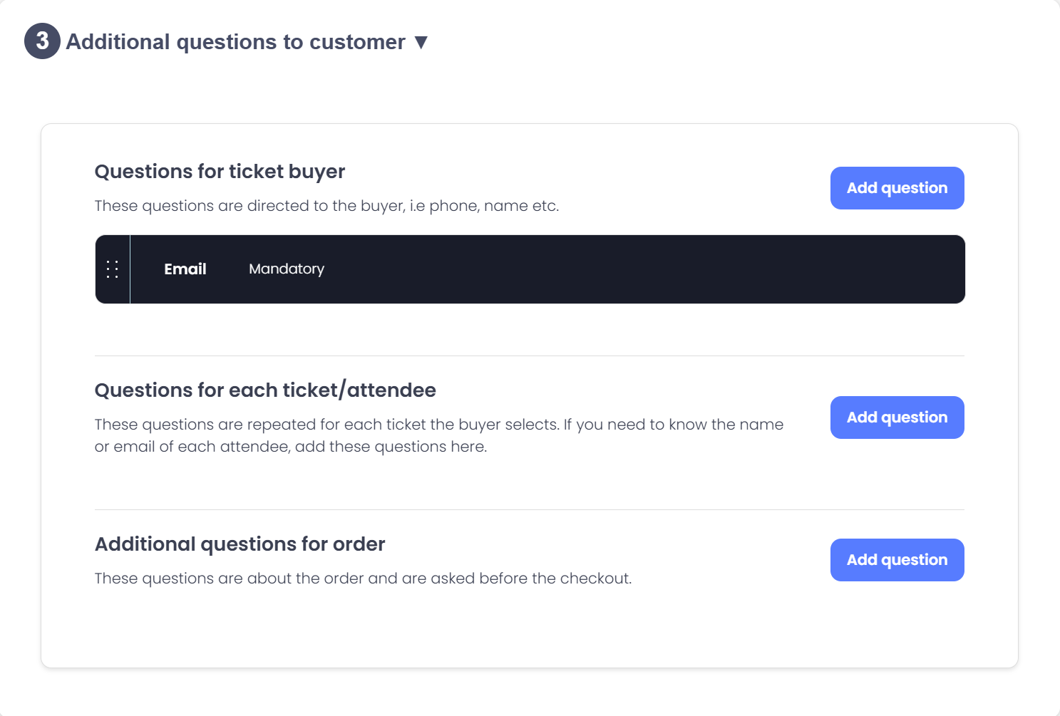Toggle the Additional questions to customer heading
Image resolution: width=1060 pixels, height=716 pixels.
235,42
